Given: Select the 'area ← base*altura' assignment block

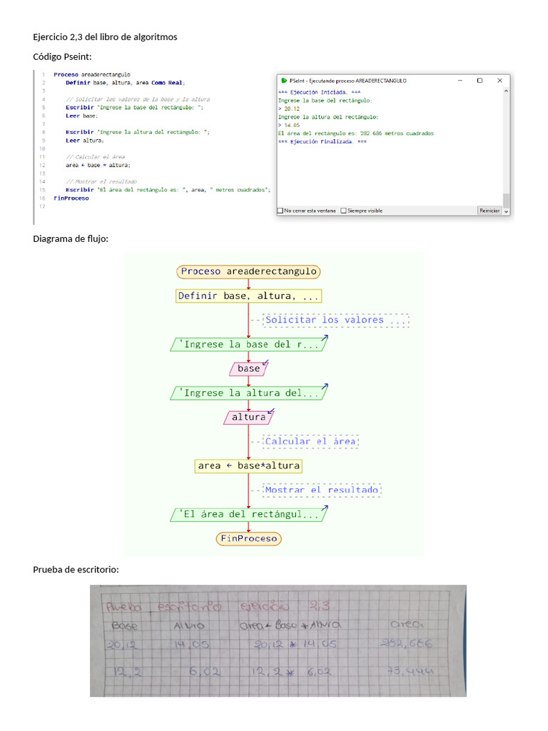Looking at the screenshot, I should pyautogui.click(x=248, y=465).
